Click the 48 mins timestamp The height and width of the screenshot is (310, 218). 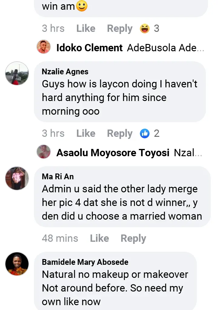tap(60, 238)
